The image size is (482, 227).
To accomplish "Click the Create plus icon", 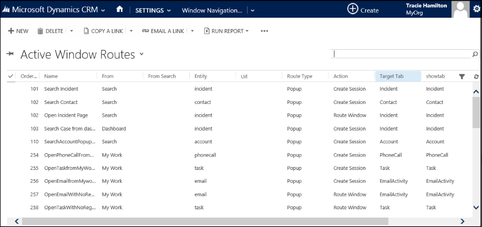I will click(x=353, y=9).
